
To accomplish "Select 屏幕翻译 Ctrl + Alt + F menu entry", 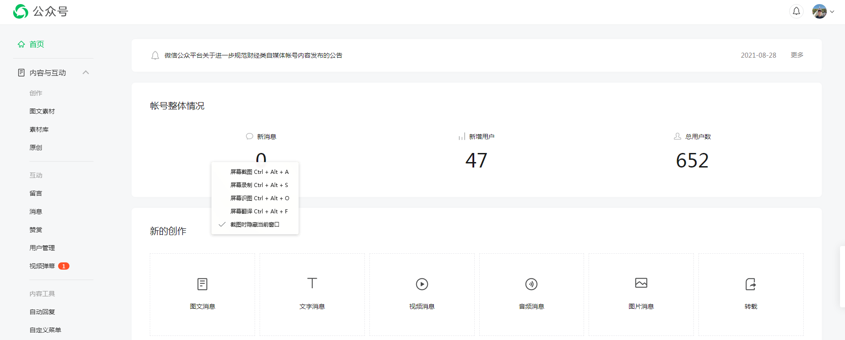I will tap(255, 212).
